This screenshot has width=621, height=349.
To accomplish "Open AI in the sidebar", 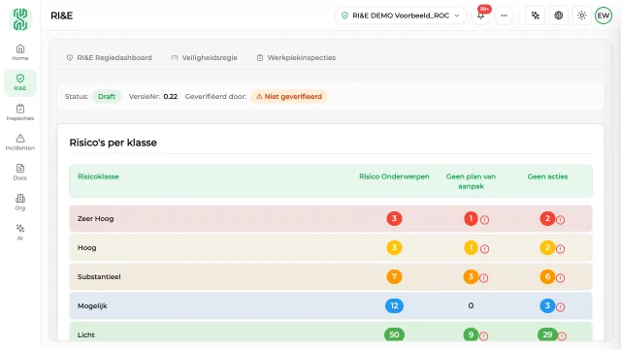I will [x=20, y=233].
